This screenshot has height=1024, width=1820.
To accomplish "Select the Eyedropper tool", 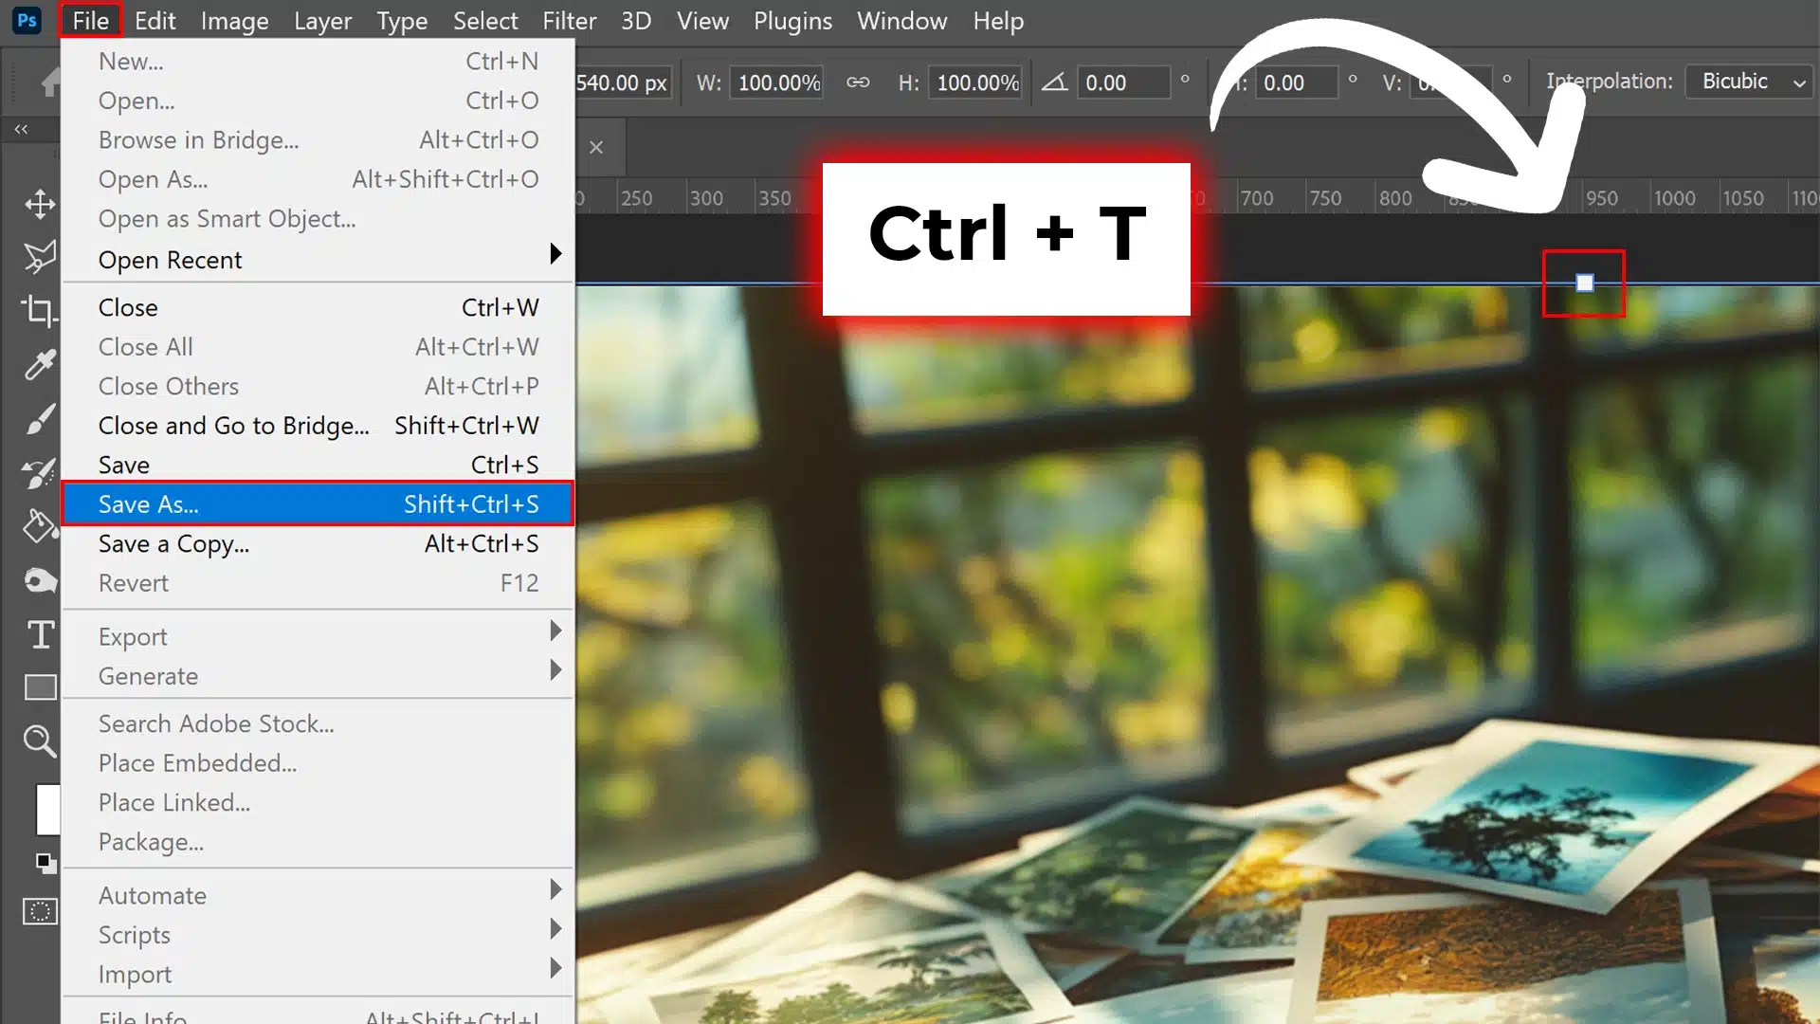I will point(40,364).
